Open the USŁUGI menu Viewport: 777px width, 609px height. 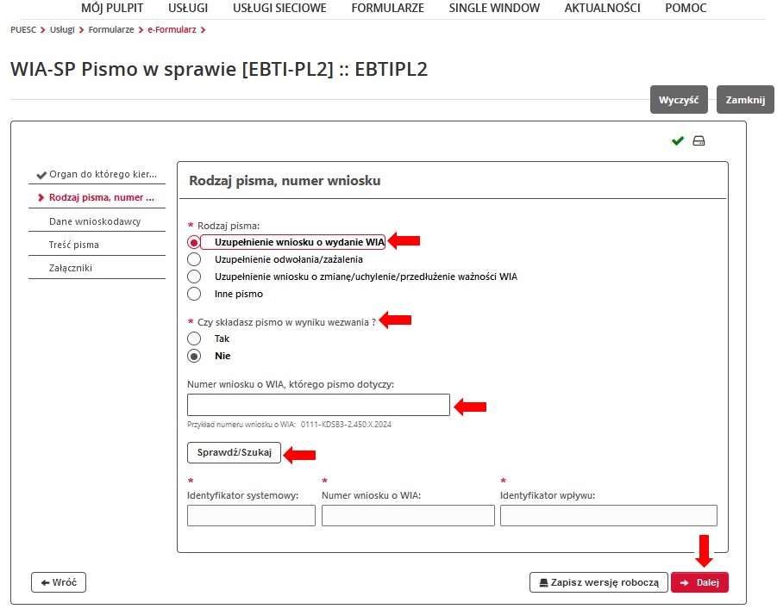click(x=188, y=9)
